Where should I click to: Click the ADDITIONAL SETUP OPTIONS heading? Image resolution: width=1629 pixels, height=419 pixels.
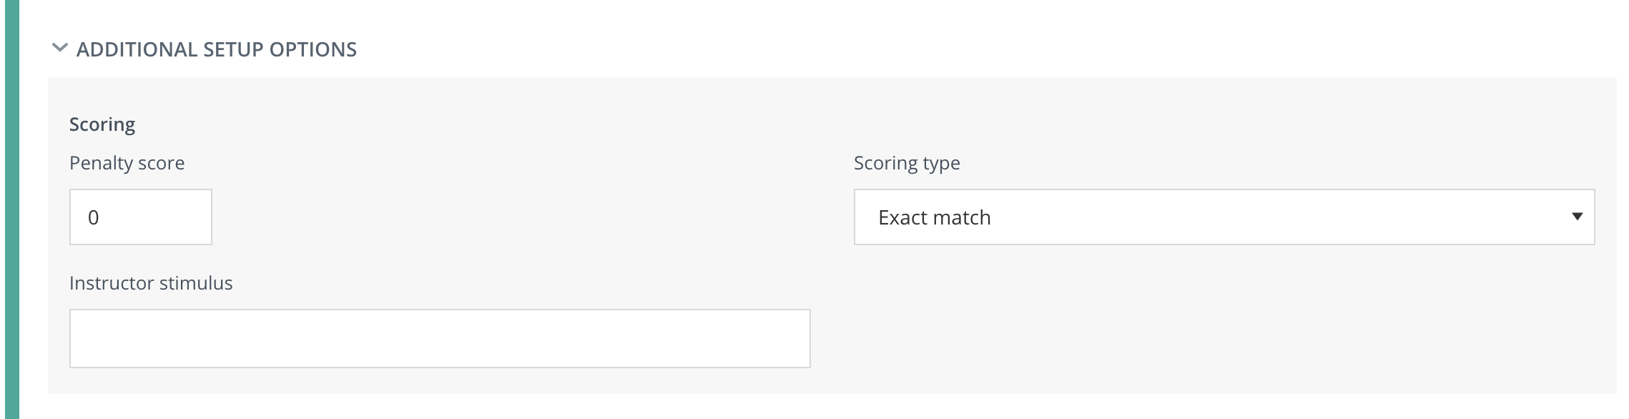(x=217, y=49)
